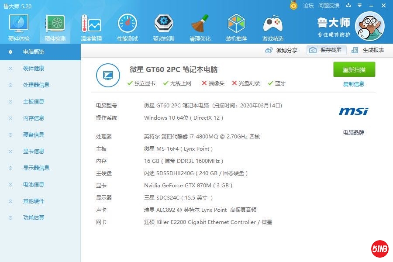Viewport: 393px width, 262px height.
Task: Open 装机推荐 software recommendations
Action: click(236, 28)
